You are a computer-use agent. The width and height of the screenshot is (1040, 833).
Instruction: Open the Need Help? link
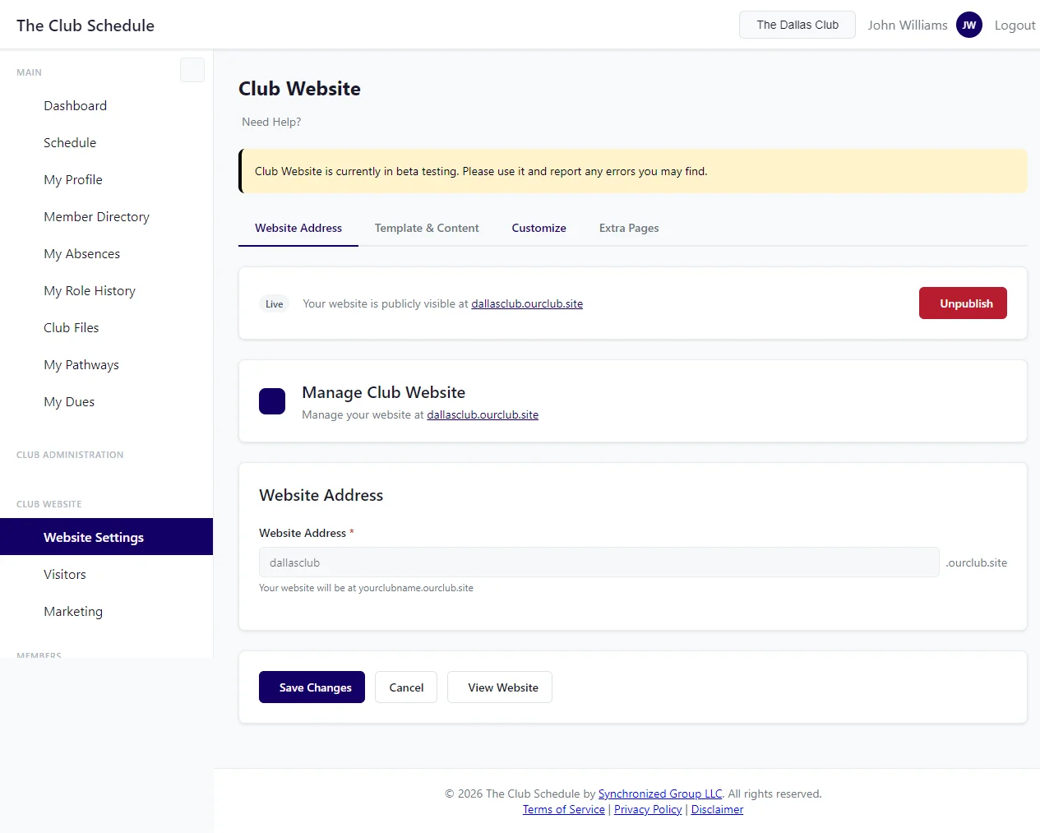[271, 122]
